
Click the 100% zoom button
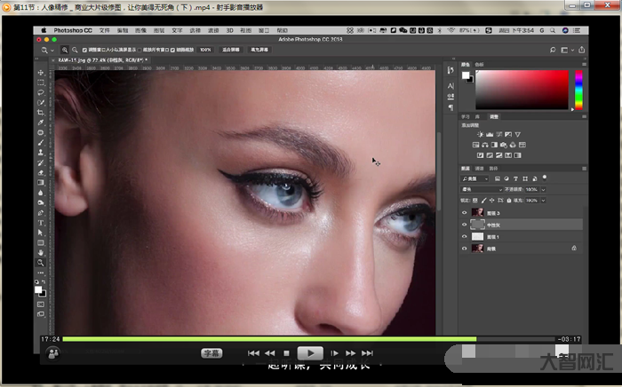tap(205, 50)
